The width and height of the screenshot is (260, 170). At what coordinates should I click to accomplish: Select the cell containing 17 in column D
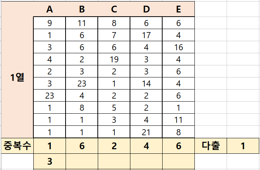[x=146, y=35]
